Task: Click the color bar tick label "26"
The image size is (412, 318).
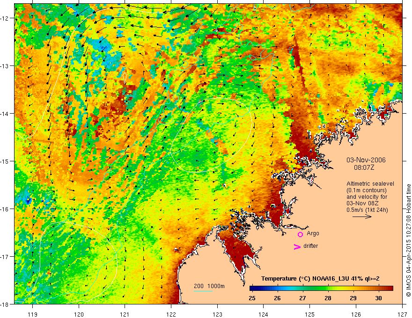Action: pyautogui.click(x=277, y=298)
